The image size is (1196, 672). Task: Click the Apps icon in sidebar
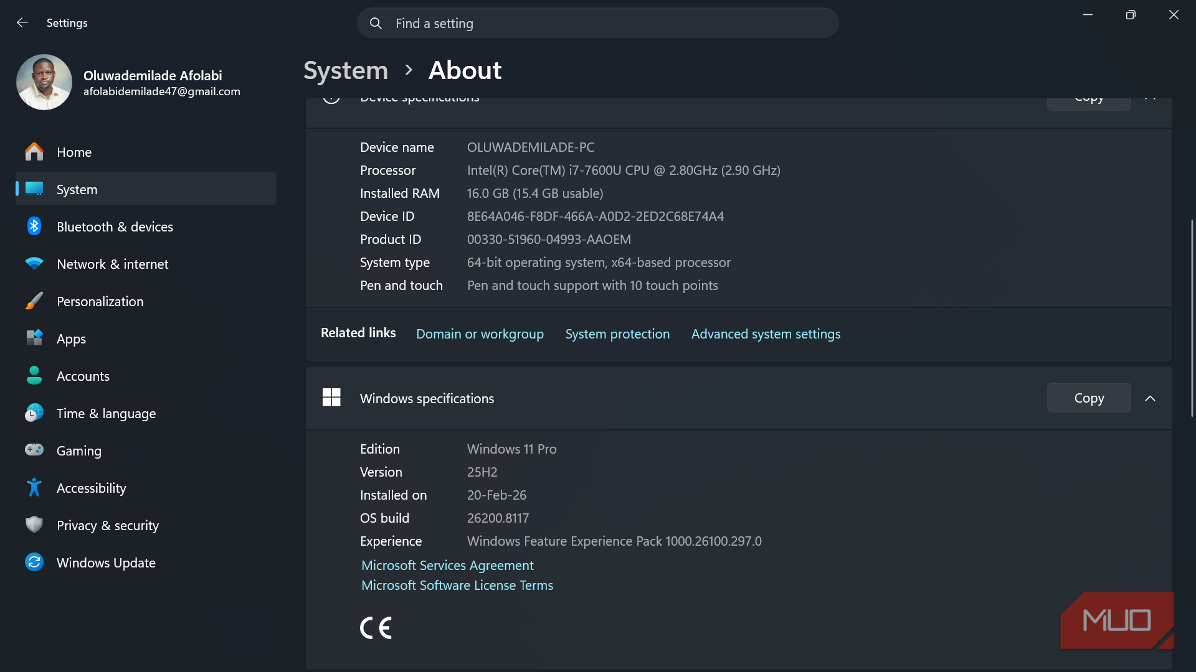[x=34, y=338]
